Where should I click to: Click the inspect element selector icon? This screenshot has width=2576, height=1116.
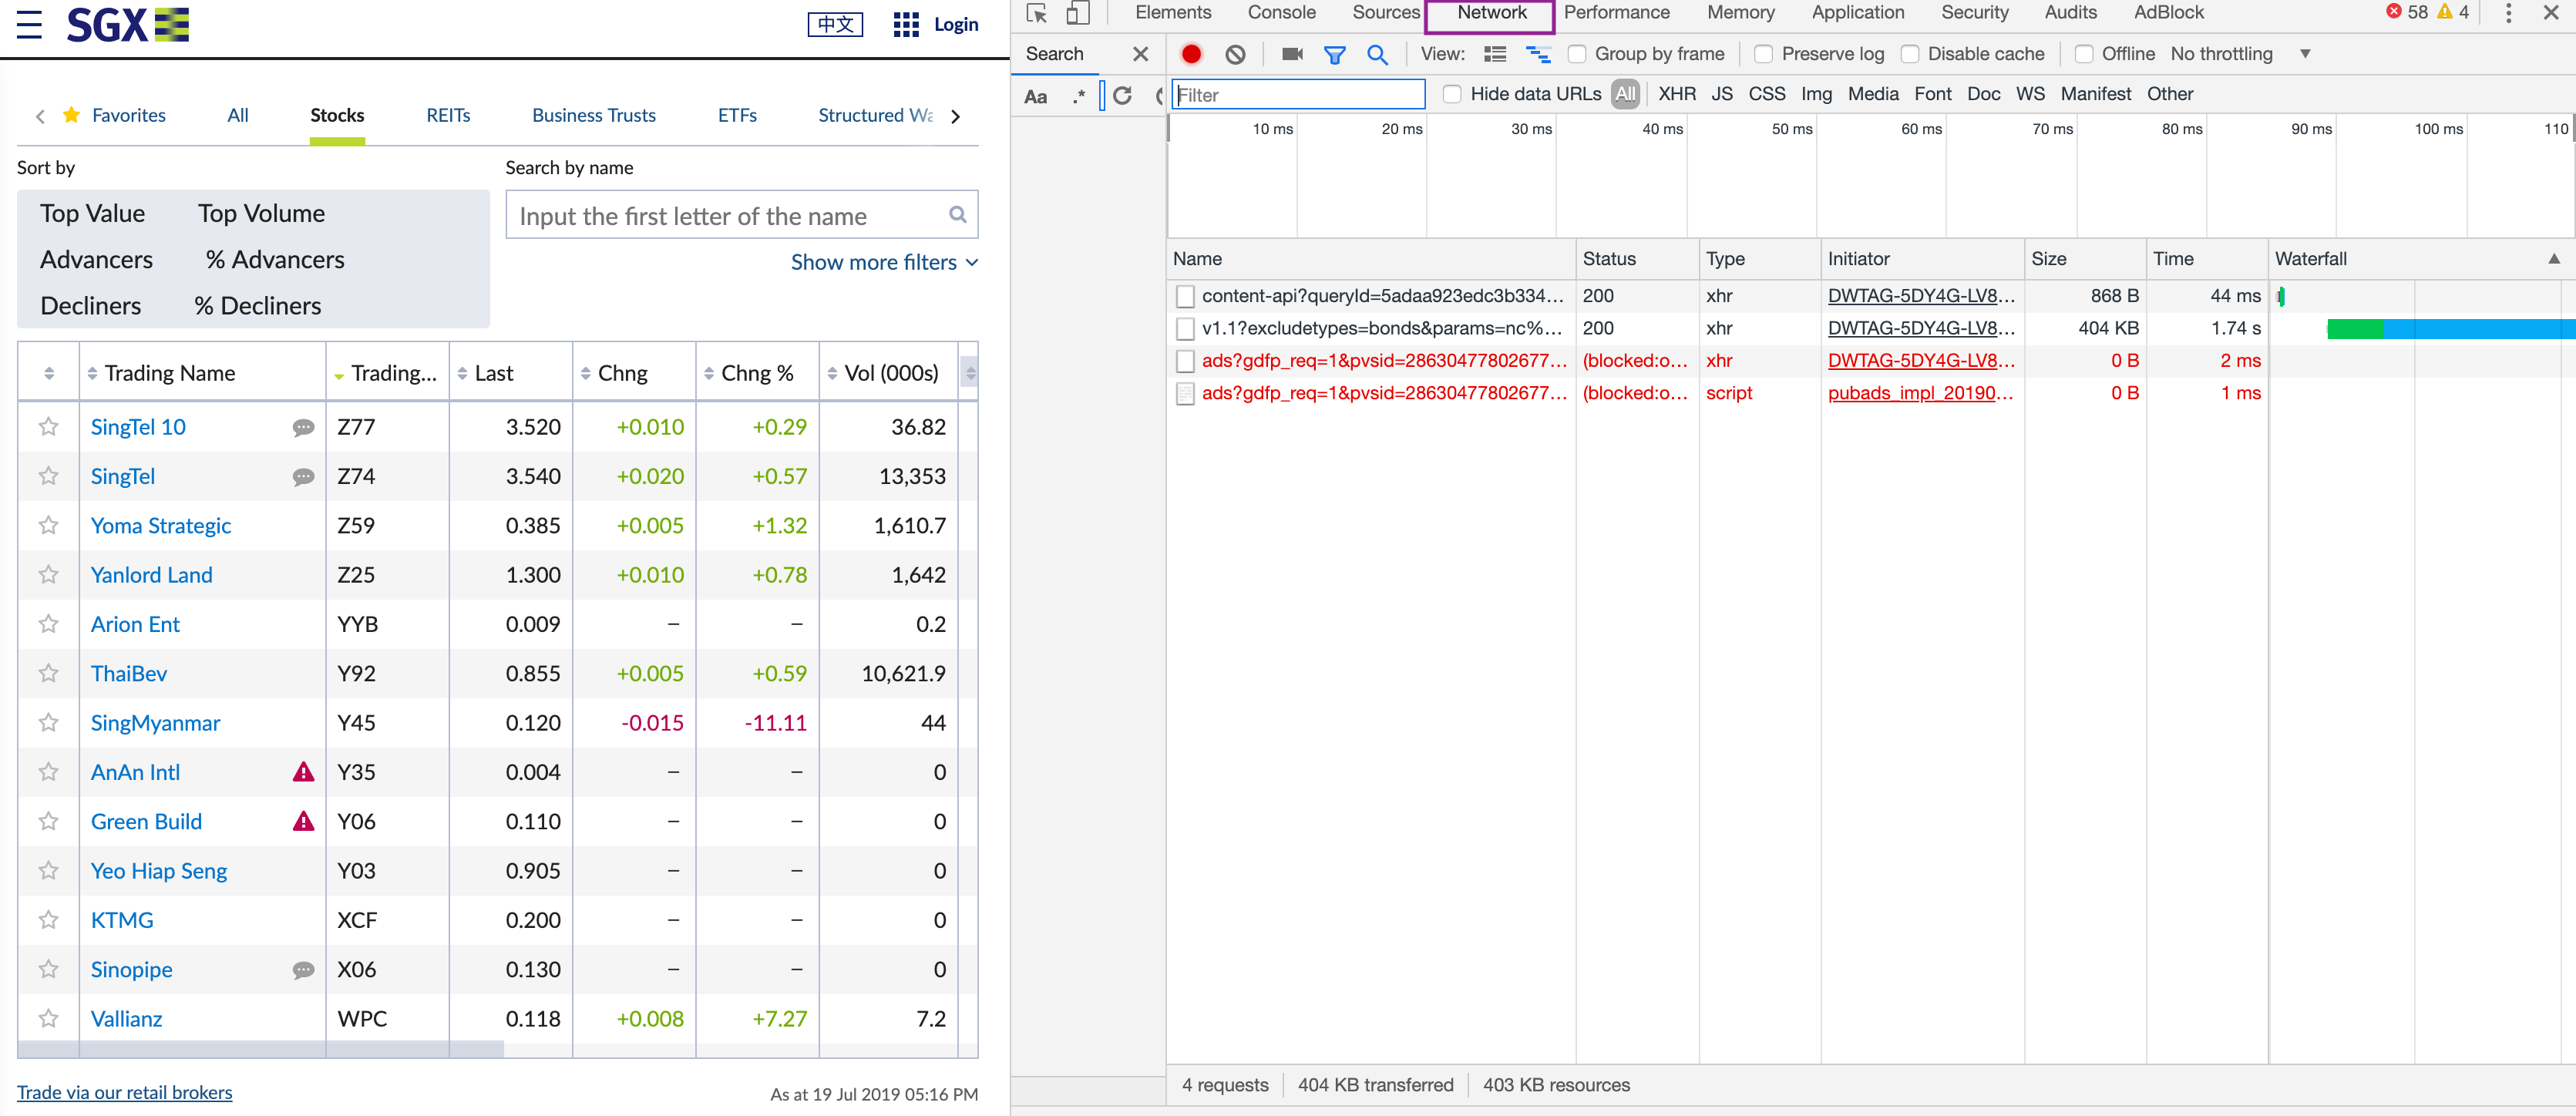click(x=1036, y=13)
